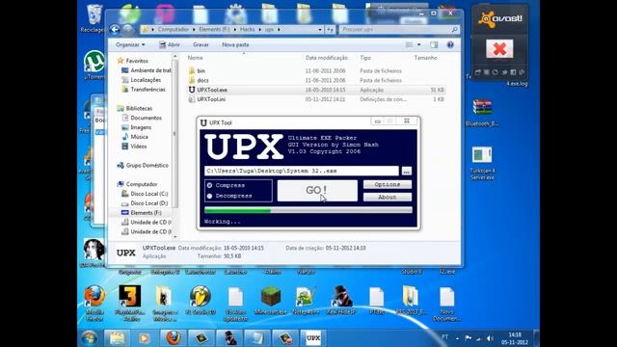Open Documentos library in the sidebar

(x=146, y=118)
